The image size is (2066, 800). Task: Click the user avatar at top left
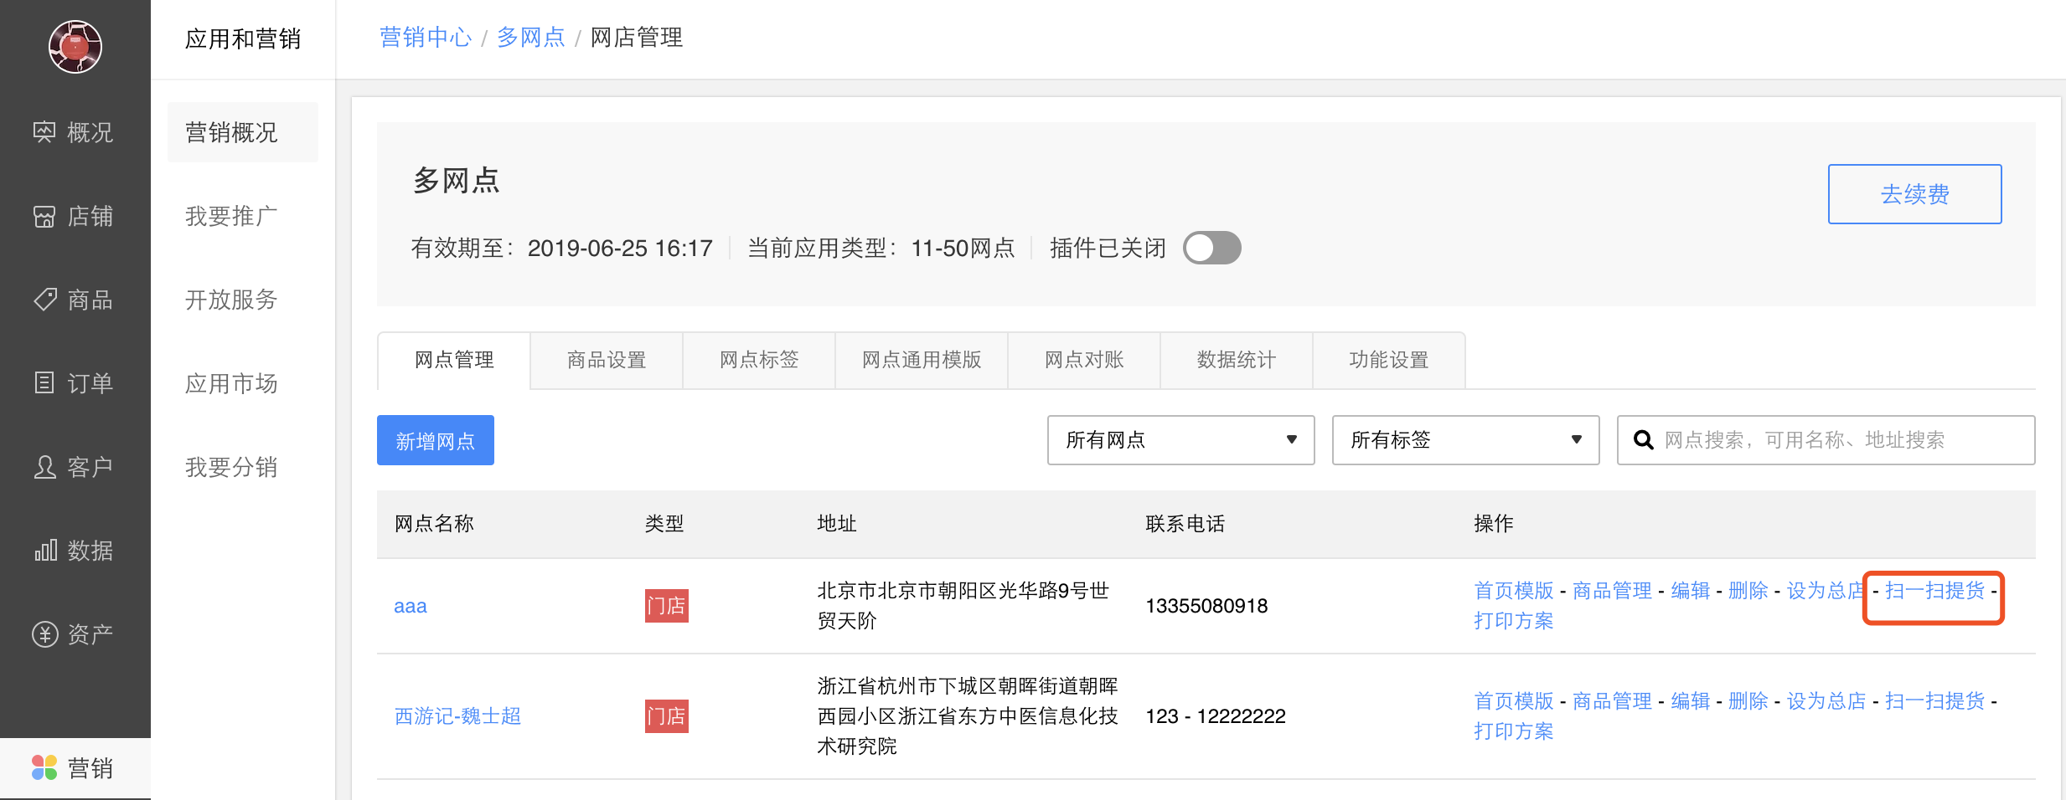point(75,47)
